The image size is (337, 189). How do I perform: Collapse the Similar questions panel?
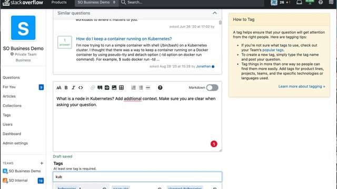point(215,13)
